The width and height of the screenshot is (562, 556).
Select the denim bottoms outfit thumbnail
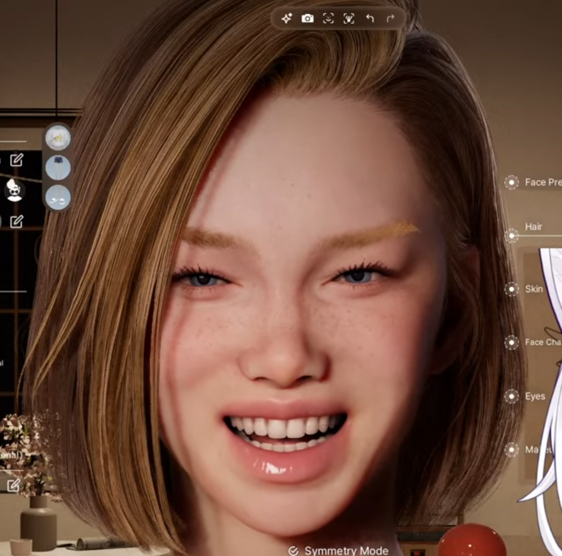tap(58, 167)
